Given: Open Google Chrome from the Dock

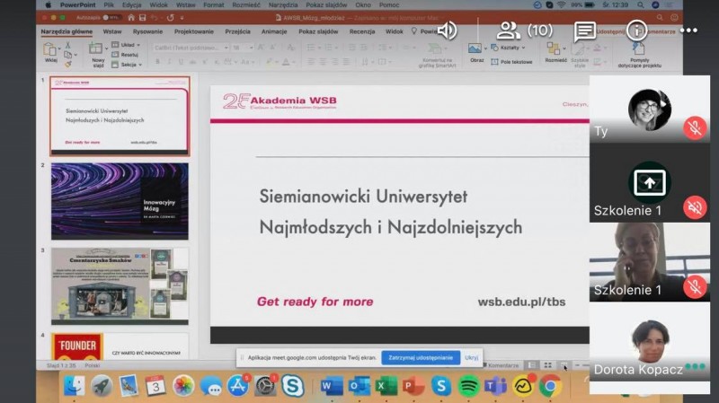Looking at the screenshot, I should coord(550,387).
